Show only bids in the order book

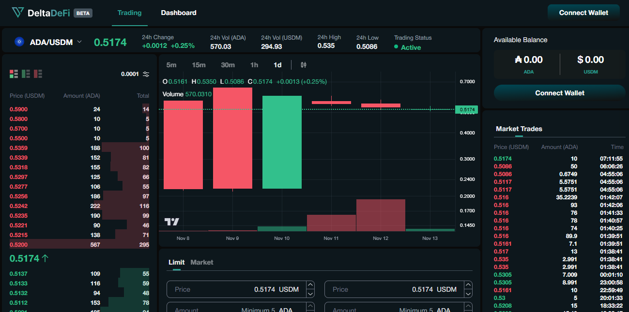tap(26, 74)
